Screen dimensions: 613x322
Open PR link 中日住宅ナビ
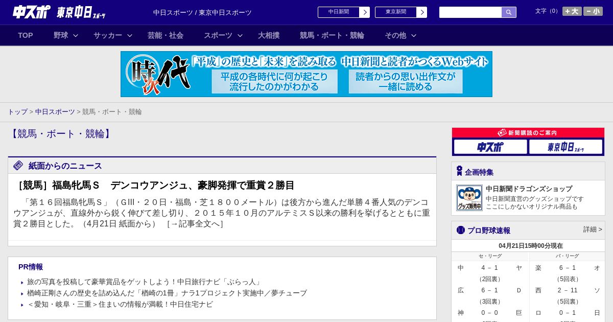pyautogui.click(x=120, y=304)
